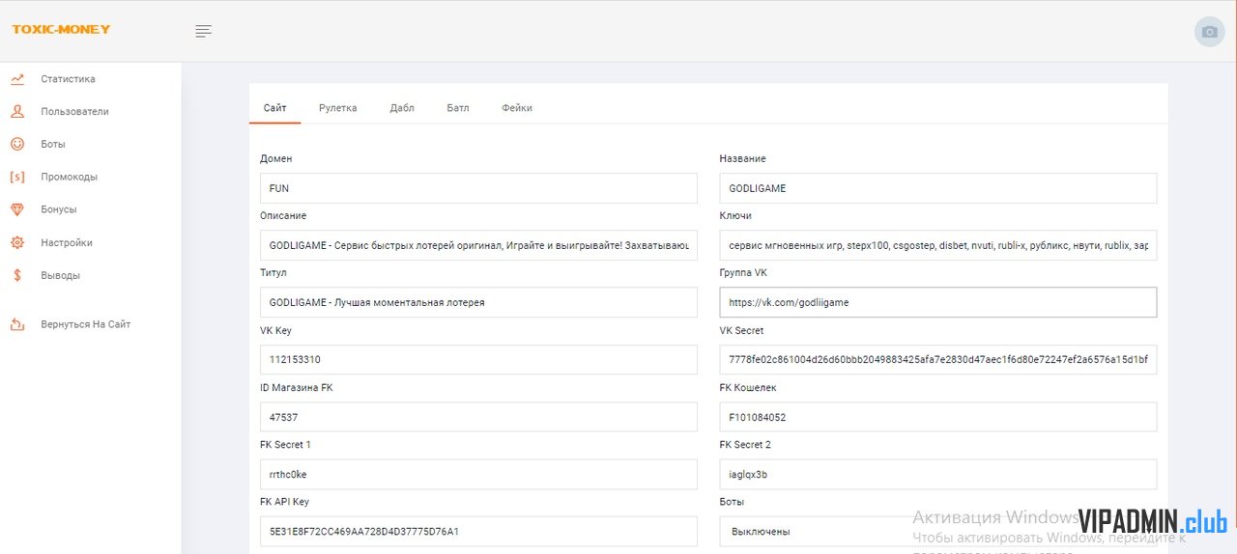Click into the Ключи input field
Viewport: 1237px width, 554px height.
click(x=937, y=245)
